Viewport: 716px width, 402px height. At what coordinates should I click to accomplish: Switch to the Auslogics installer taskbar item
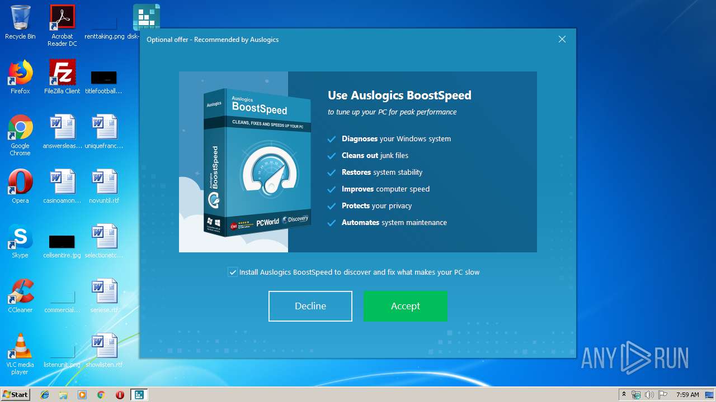[139, 395]
